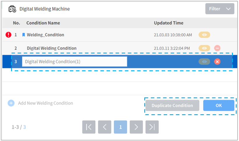Delete Digital Welding Condition using minus icon

tap(217, 48)
